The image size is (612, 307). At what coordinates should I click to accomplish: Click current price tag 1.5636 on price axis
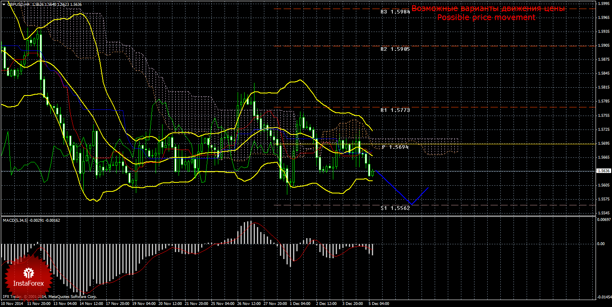(x=603, y=171)
